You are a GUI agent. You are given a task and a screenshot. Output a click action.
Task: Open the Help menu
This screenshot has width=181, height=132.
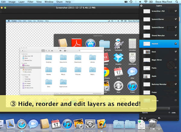68,2
